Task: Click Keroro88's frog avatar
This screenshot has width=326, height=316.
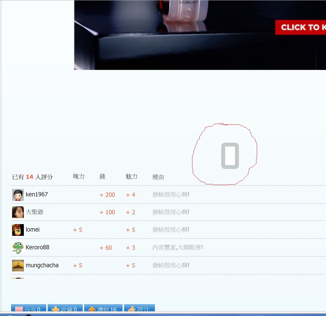Action: (x=18, y=248)
